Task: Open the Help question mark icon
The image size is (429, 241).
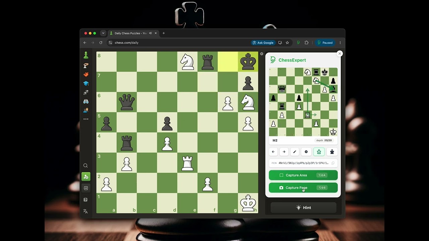Action: (85, 200)
